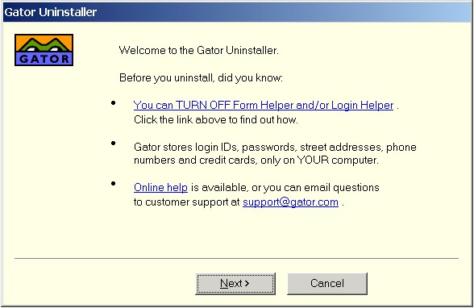Click the Welcome to the Gator Uninstaller text
The image size is (474, 308).
198,50
